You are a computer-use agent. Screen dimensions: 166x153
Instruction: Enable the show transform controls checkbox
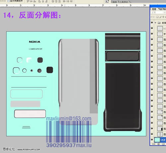pyautogui.click(x=9, y=1)
